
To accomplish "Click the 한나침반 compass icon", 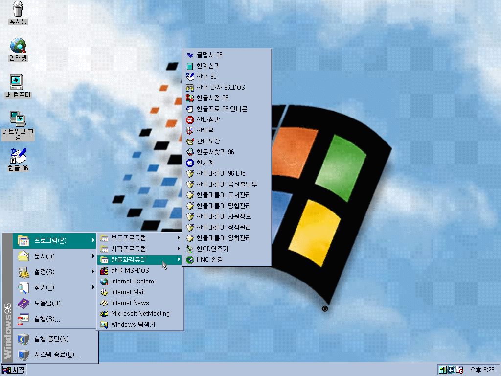I will click(190, 120).
